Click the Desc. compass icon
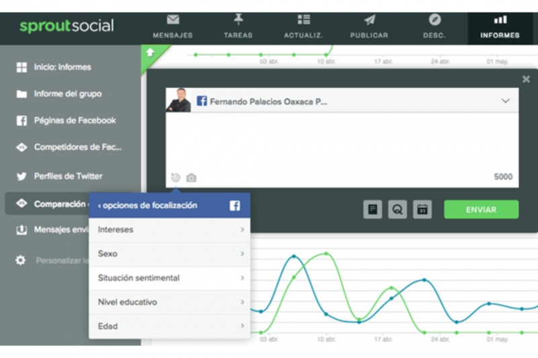Viewport: 538px width, 358px height. tap(434, 19)
